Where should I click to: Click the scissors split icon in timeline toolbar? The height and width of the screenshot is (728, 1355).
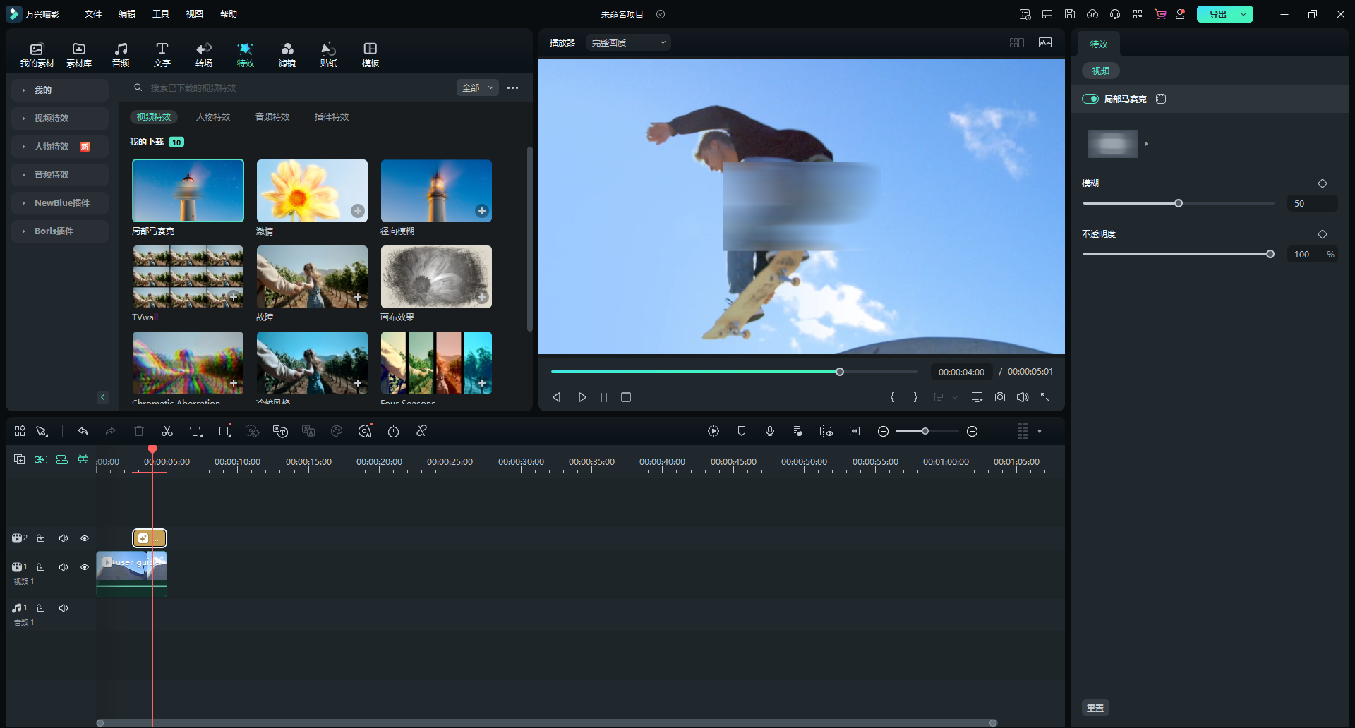pos(167,431)
